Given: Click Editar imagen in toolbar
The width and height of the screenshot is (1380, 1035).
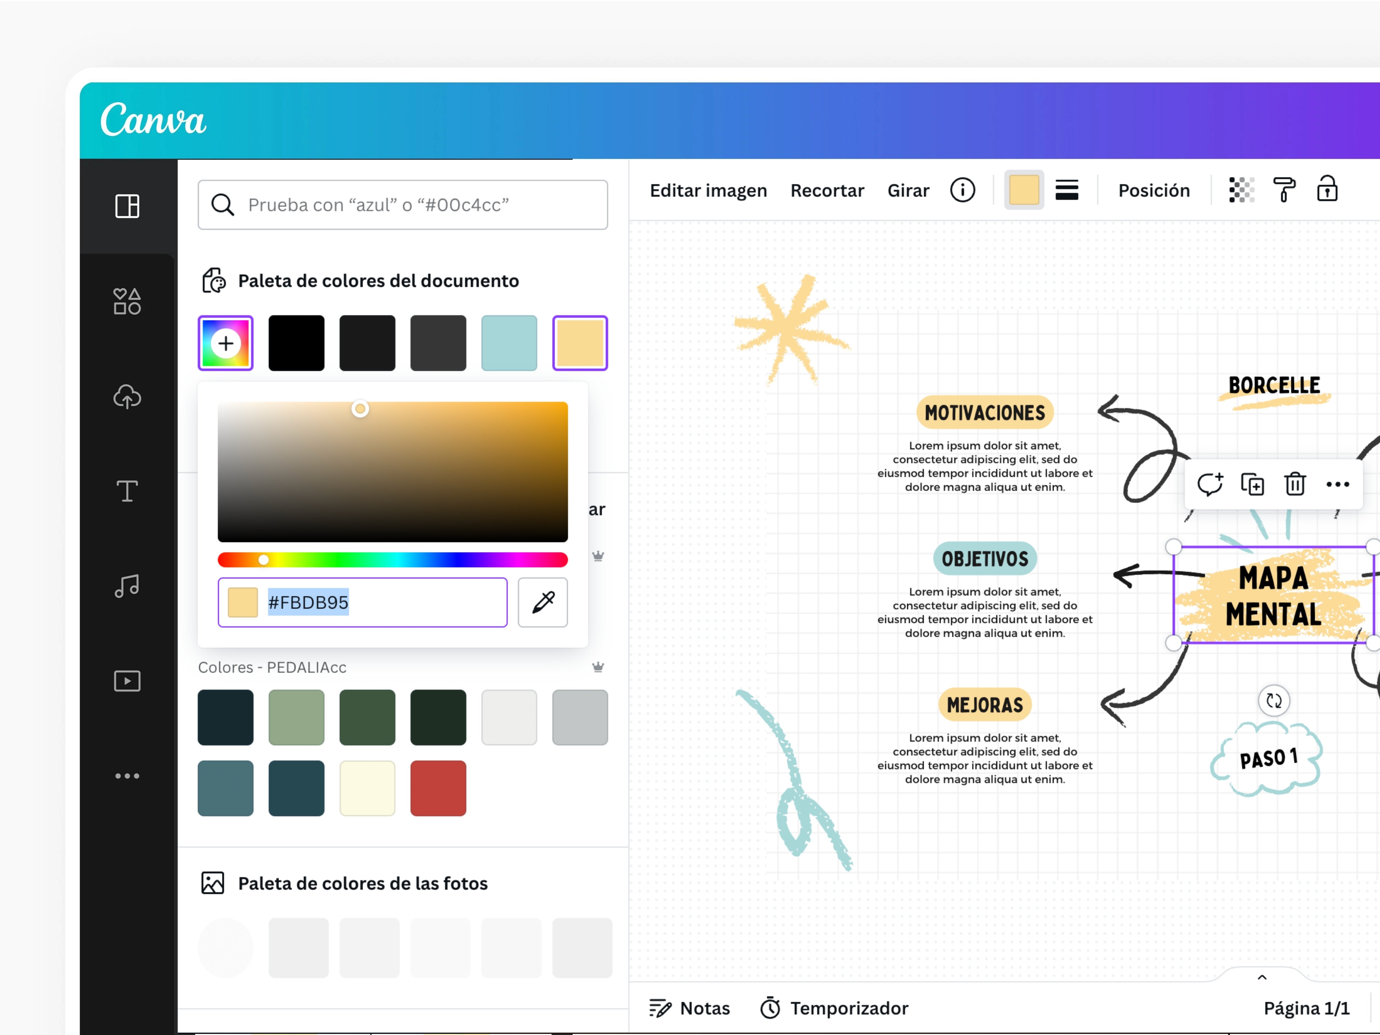Looking at the screenshot, I should (x=708, y=190).
